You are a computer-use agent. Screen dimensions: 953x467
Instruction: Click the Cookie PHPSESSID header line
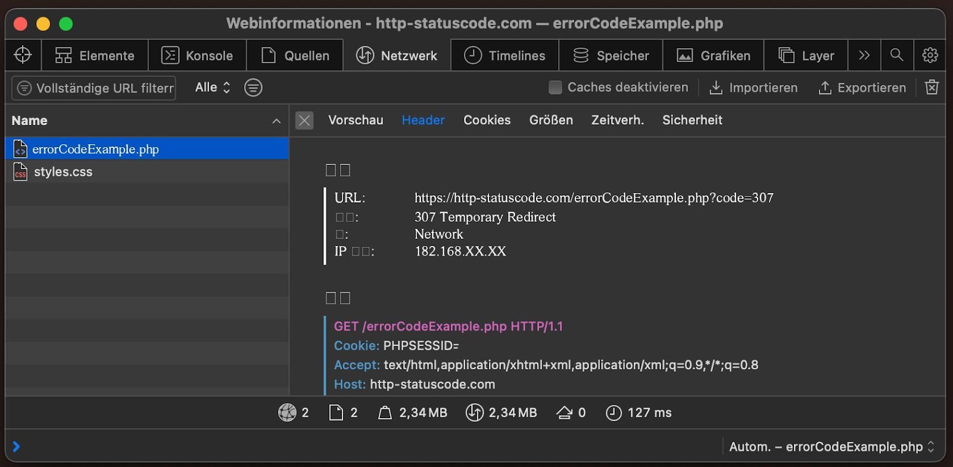[396, 345]
